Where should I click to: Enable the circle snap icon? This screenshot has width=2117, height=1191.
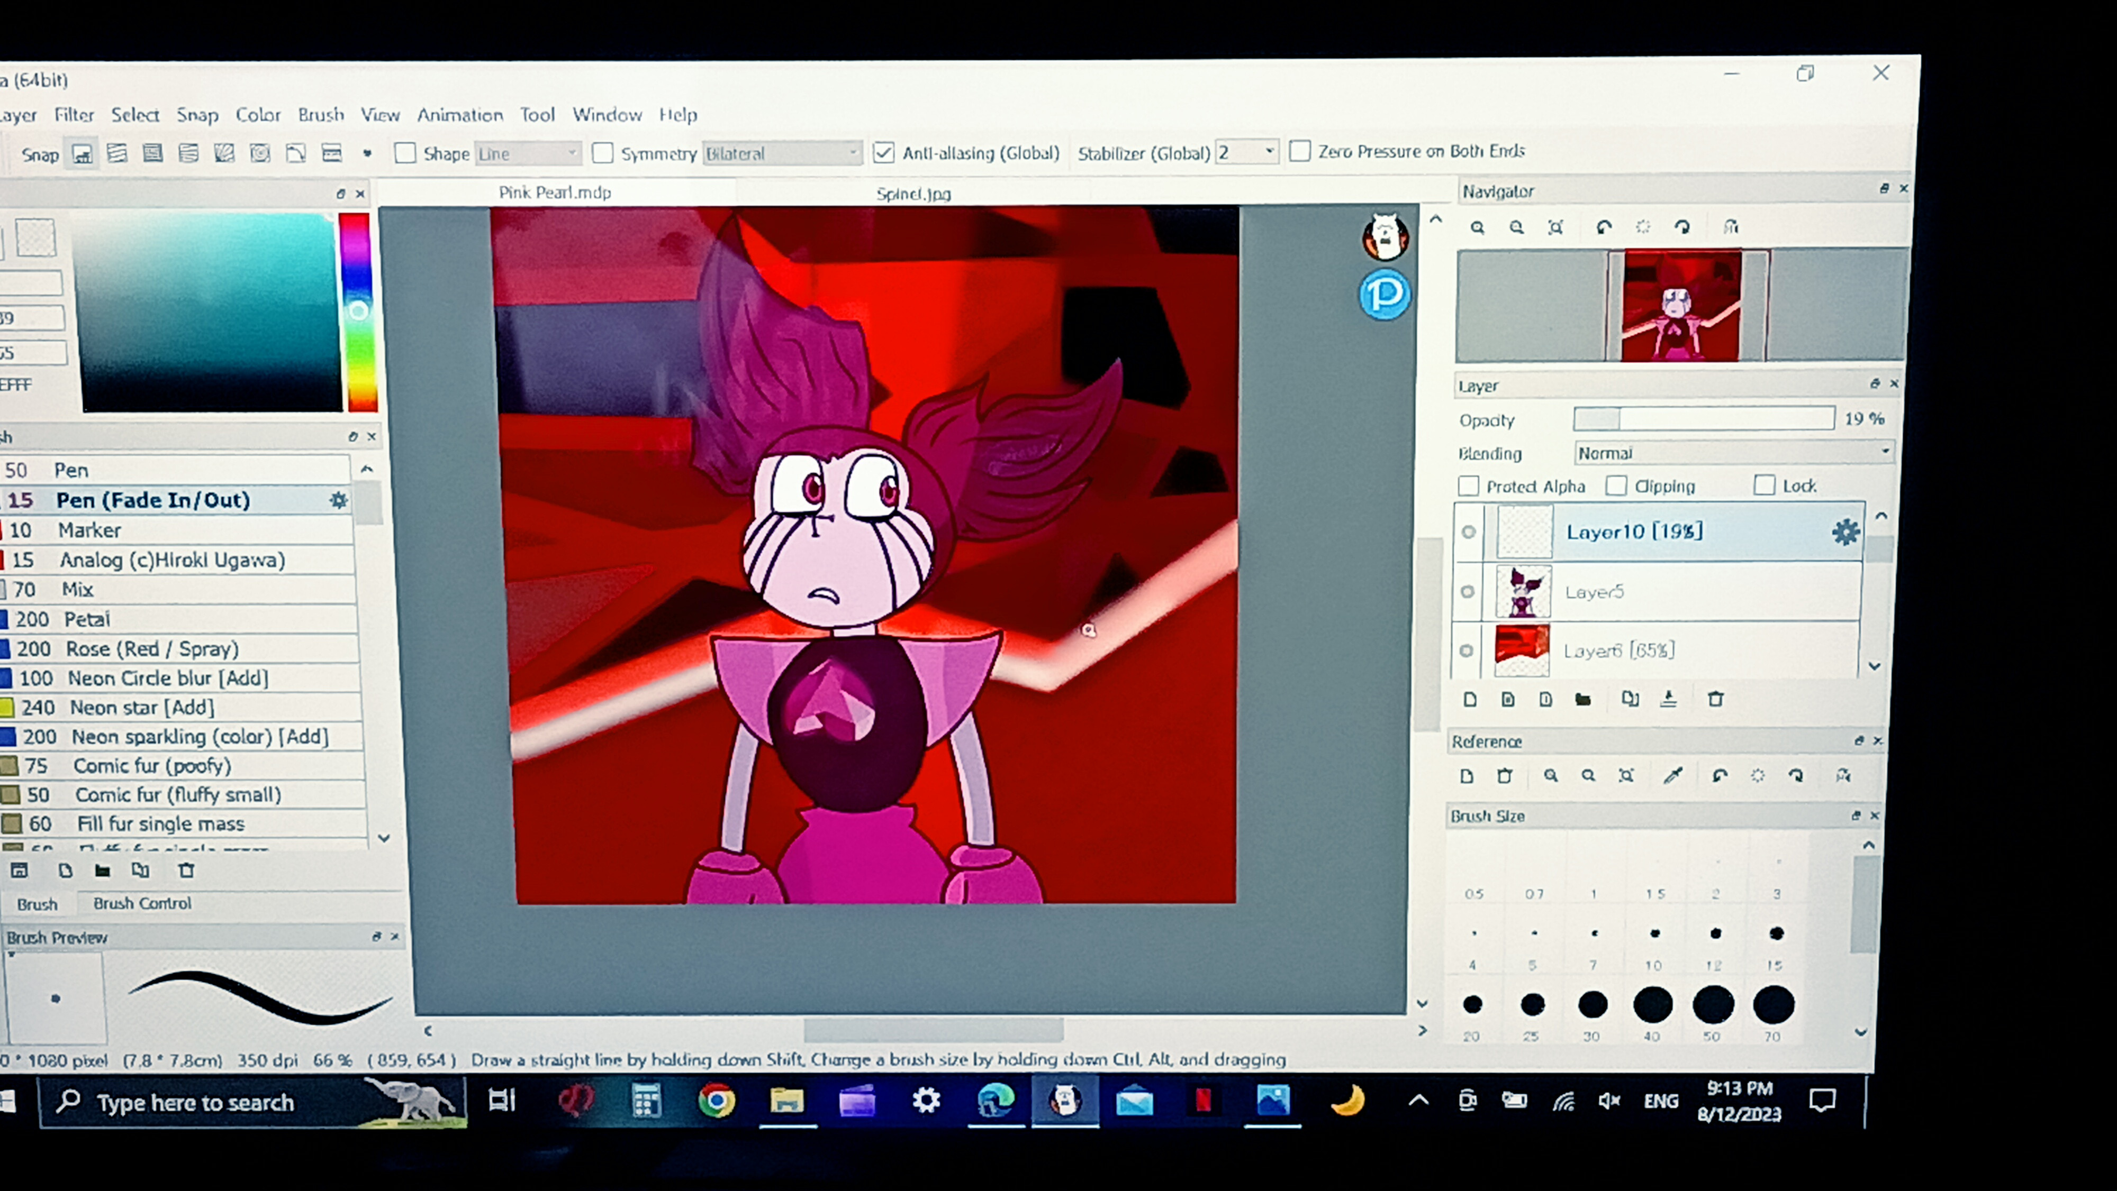(260, 153)
